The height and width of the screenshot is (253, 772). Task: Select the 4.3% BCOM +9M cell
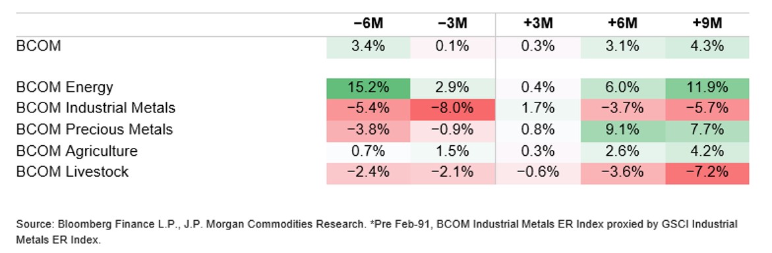tap(707, 47)
